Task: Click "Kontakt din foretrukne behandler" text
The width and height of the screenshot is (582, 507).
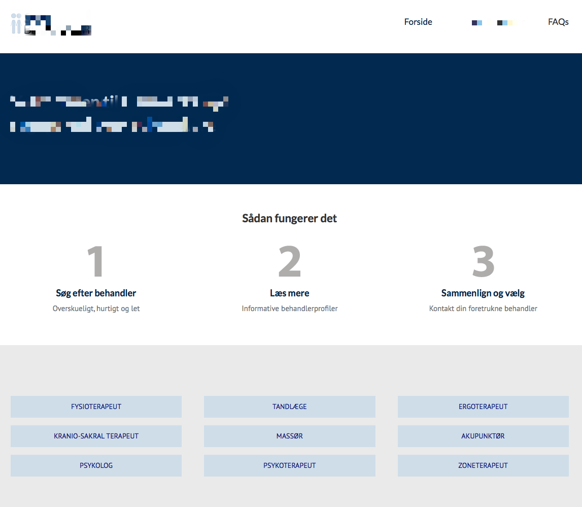Action: (x=483, y=309)
